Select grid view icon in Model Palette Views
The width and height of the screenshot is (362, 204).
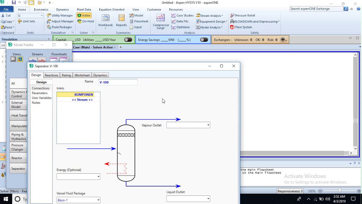pyautogui.click(x=20, y=59)
